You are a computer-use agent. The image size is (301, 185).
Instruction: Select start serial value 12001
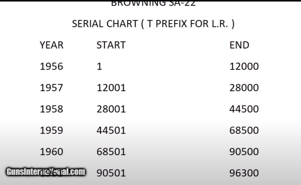pyautogui.click(x=111, y=88)
